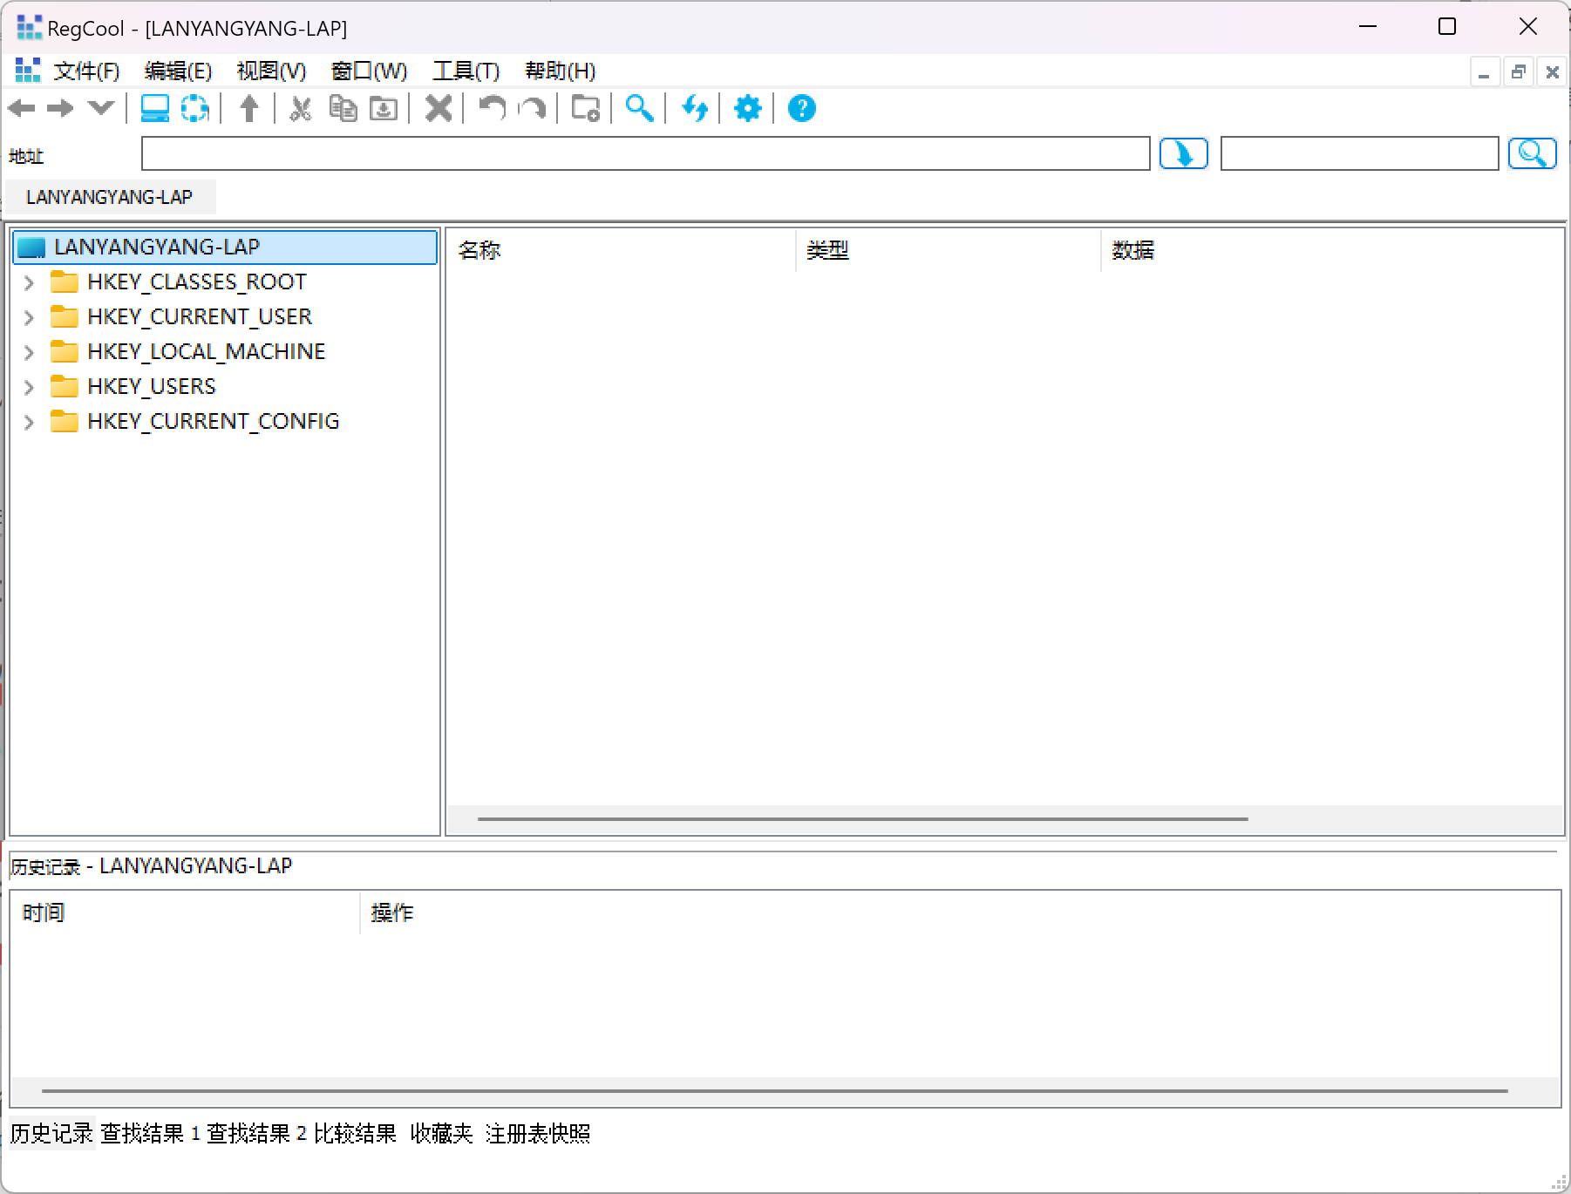
Task: Expand HKEY_CURRENT_CONFIG chevron
Action: 29,422
